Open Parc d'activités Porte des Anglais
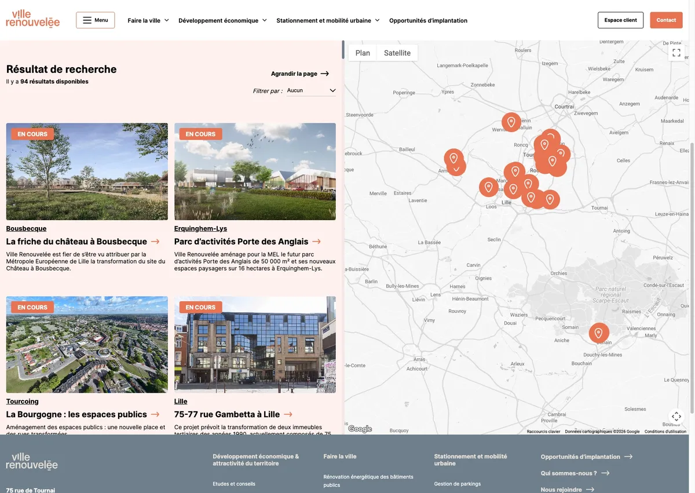This screenshot has height=493, width=695. [x=242, y=242]
